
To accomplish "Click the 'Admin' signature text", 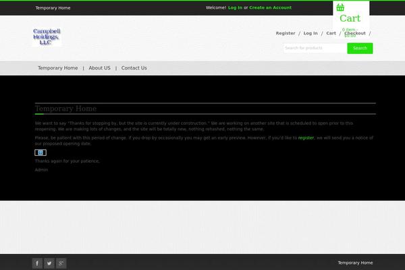I will 41,170.
